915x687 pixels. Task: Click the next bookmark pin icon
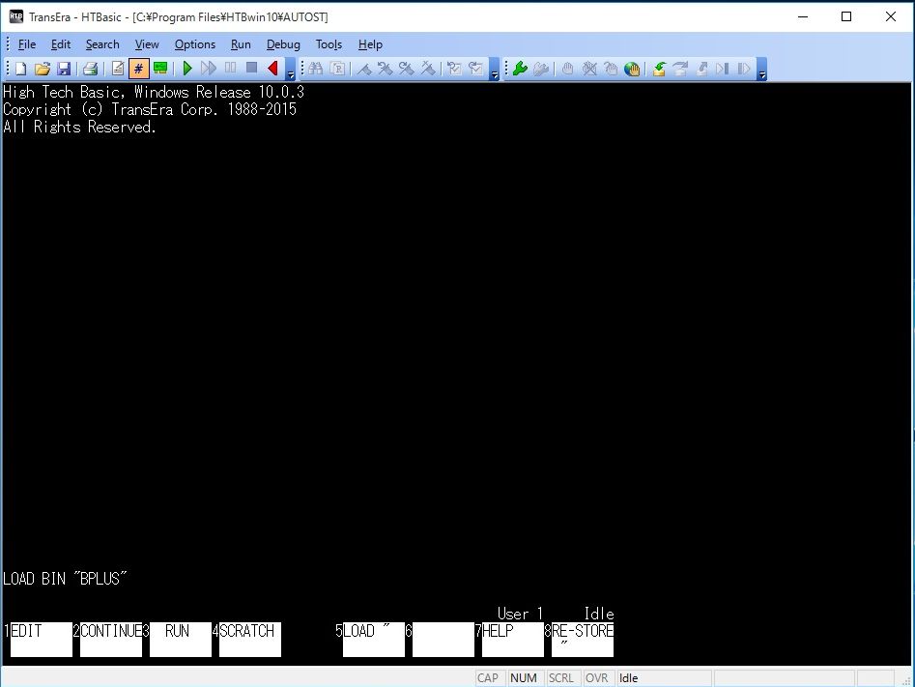coord(406,69)
